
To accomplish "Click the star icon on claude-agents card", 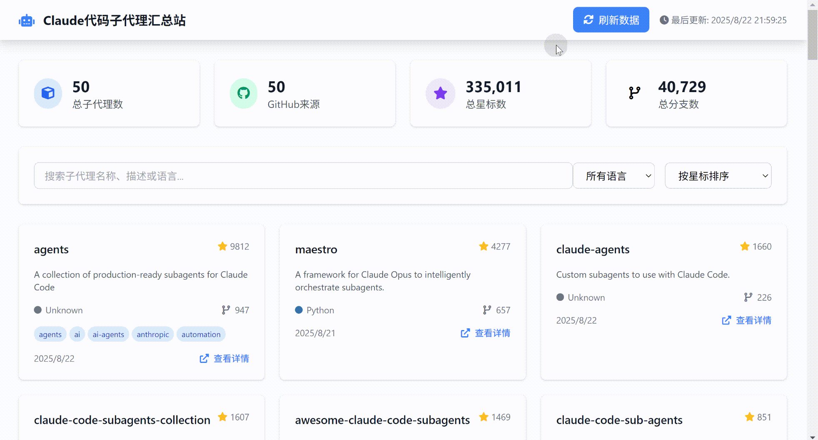I will coord(745,246).
